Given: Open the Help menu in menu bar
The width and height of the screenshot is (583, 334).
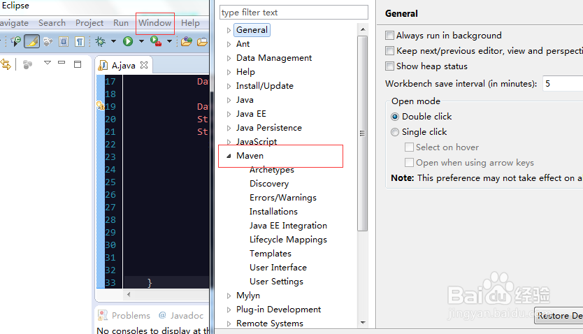Looking at the screenshot, I should (x=190, y=22).
